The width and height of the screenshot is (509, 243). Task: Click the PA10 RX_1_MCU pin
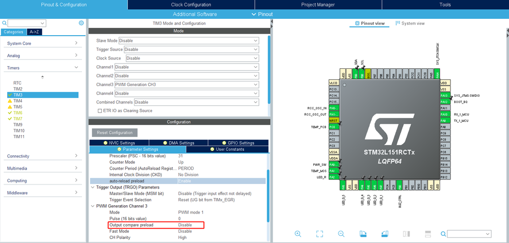445,114
